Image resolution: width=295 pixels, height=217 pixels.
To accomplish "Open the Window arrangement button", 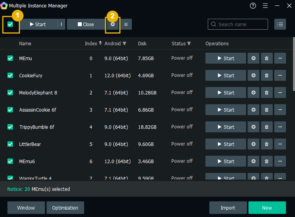I will (26, 208).
